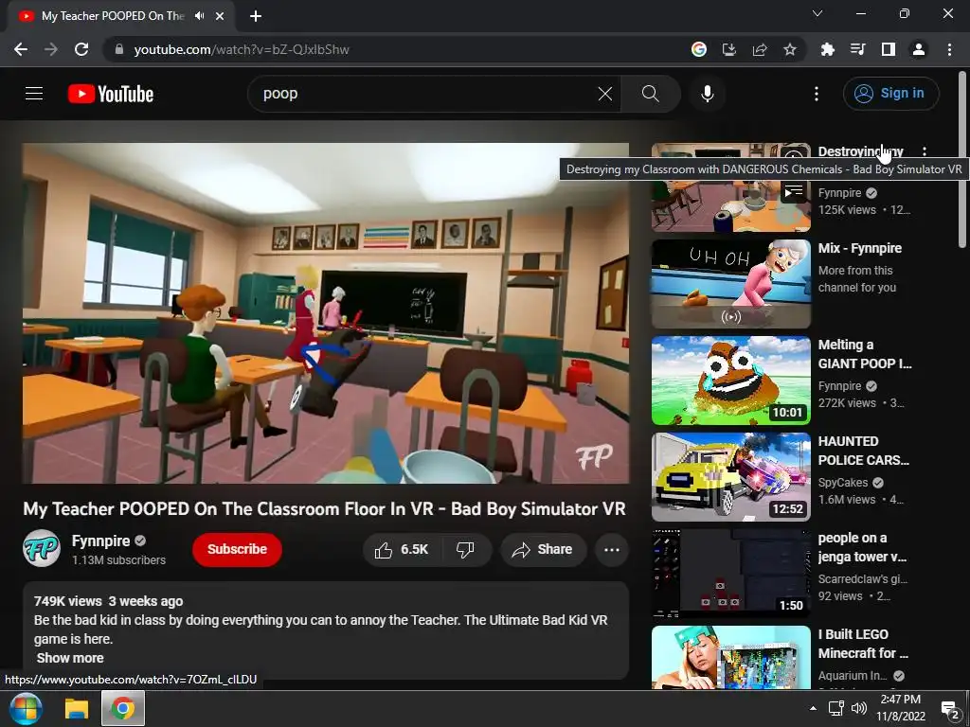The image size is (970, 727).
Task: Dislike the video with thumbs down
Action: [465, 550]
